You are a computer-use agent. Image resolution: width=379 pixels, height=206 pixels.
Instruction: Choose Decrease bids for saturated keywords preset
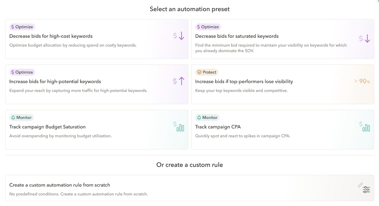point(237,36)
